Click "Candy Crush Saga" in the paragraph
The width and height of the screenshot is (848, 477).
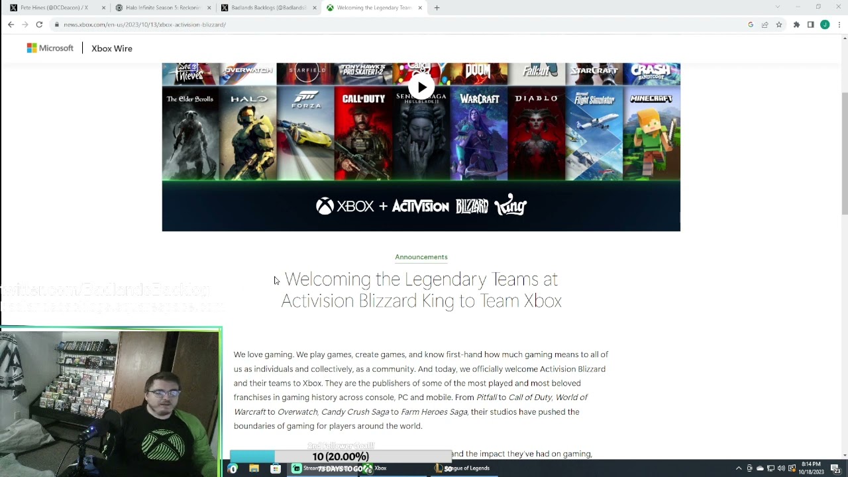click(355, 411)
